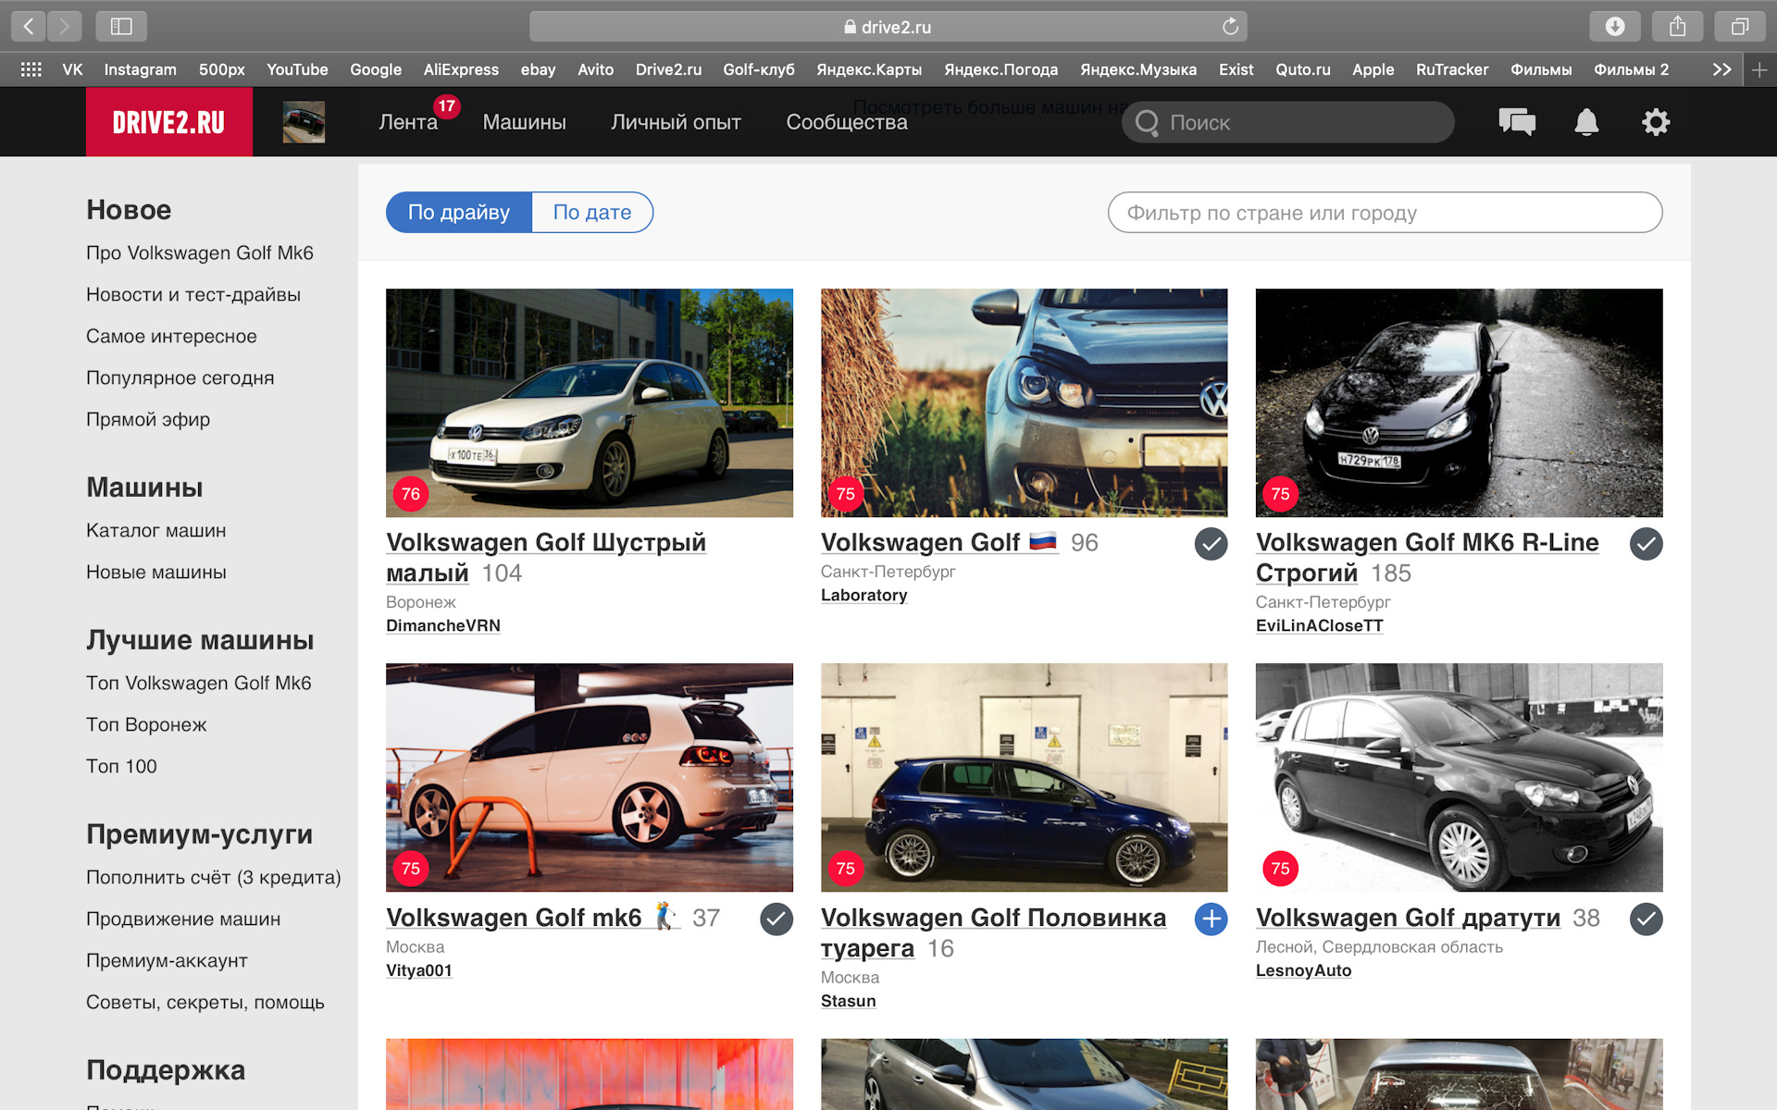
Task: Open the Яндекс.Карты bookmark
Action: tap(869, 69)
